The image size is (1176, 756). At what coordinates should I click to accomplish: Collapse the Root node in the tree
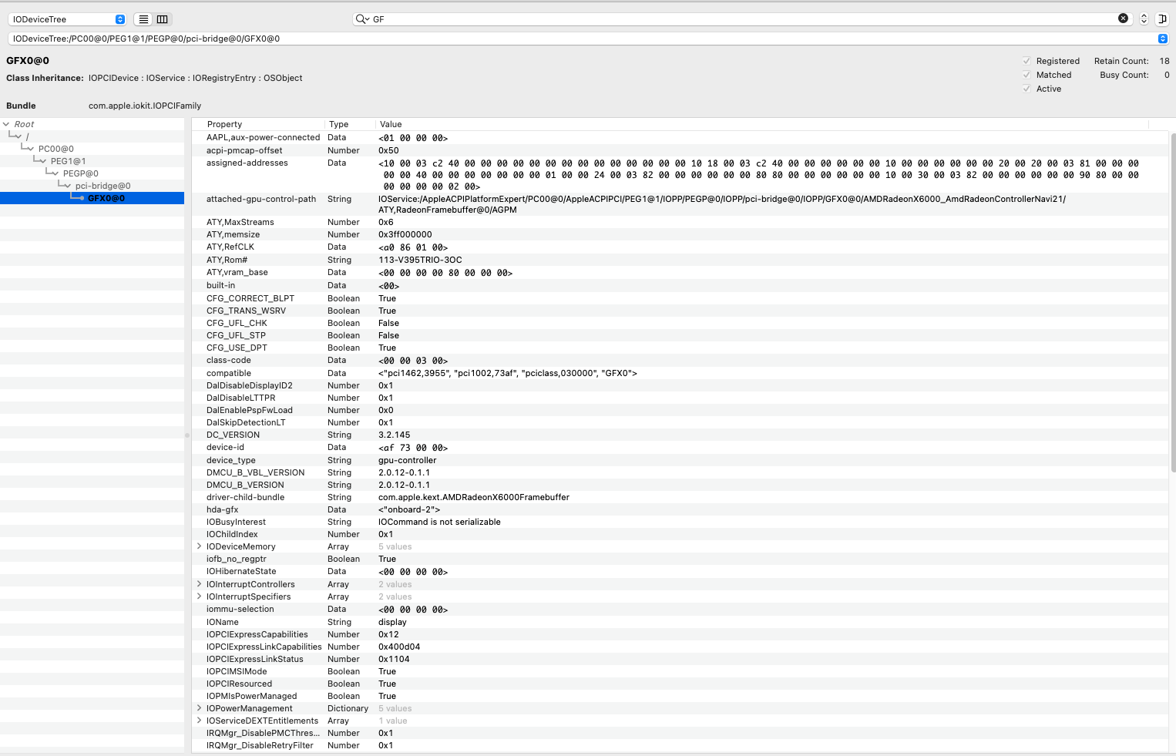[7, 123]
